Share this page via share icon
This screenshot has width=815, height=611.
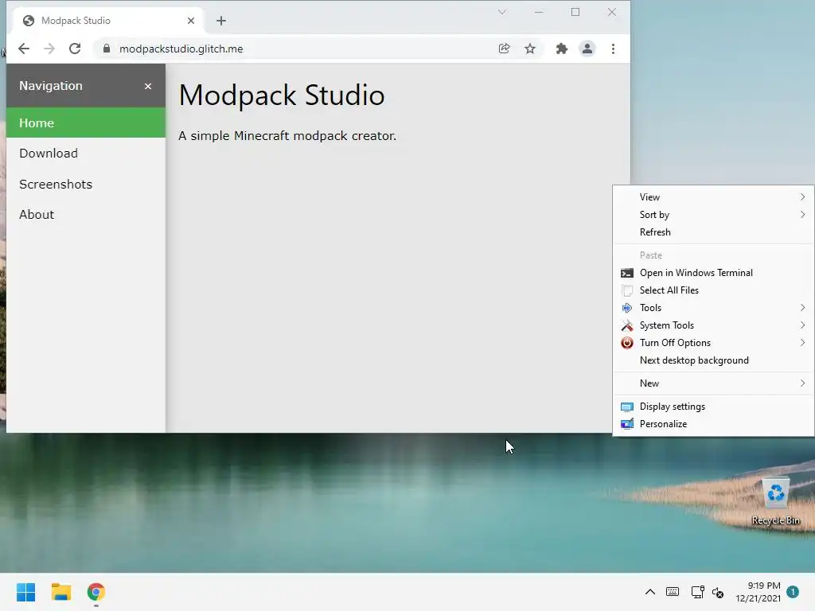[x=504, y=49]
